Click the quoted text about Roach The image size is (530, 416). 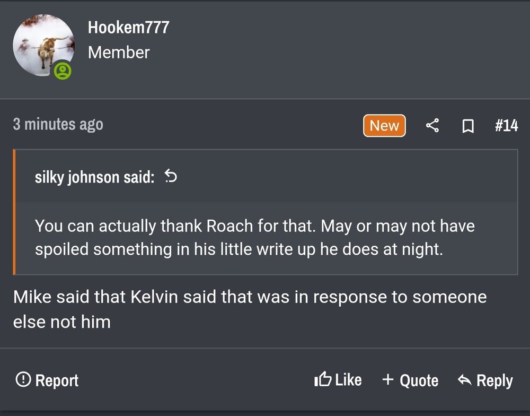click(x=254, y=238)
